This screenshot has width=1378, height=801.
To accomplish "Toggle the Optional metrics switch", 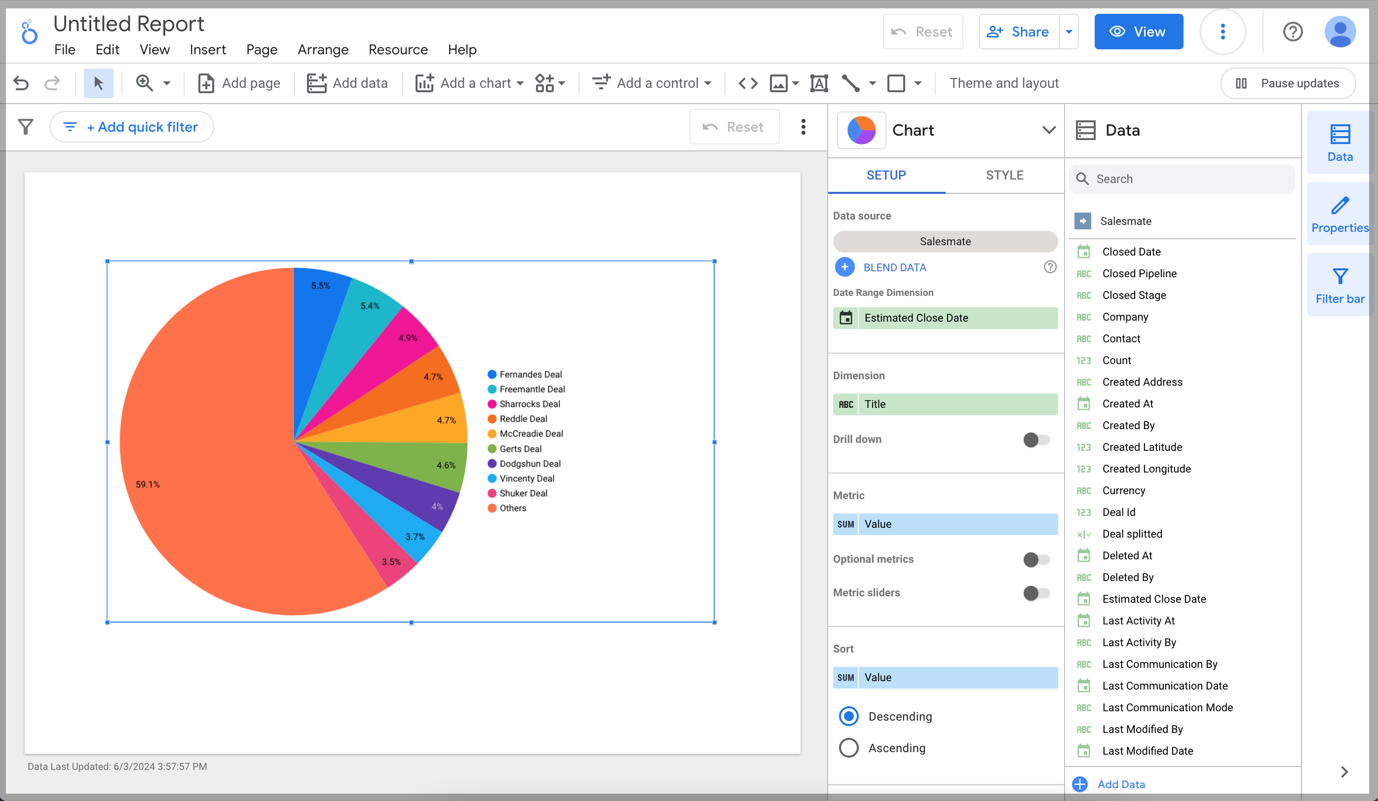I will [1036, 559].
